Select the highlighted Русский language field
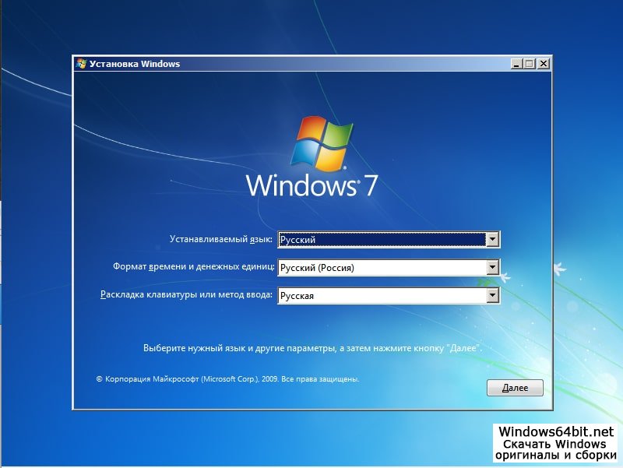623x468 pixels. tap(381, 240)
